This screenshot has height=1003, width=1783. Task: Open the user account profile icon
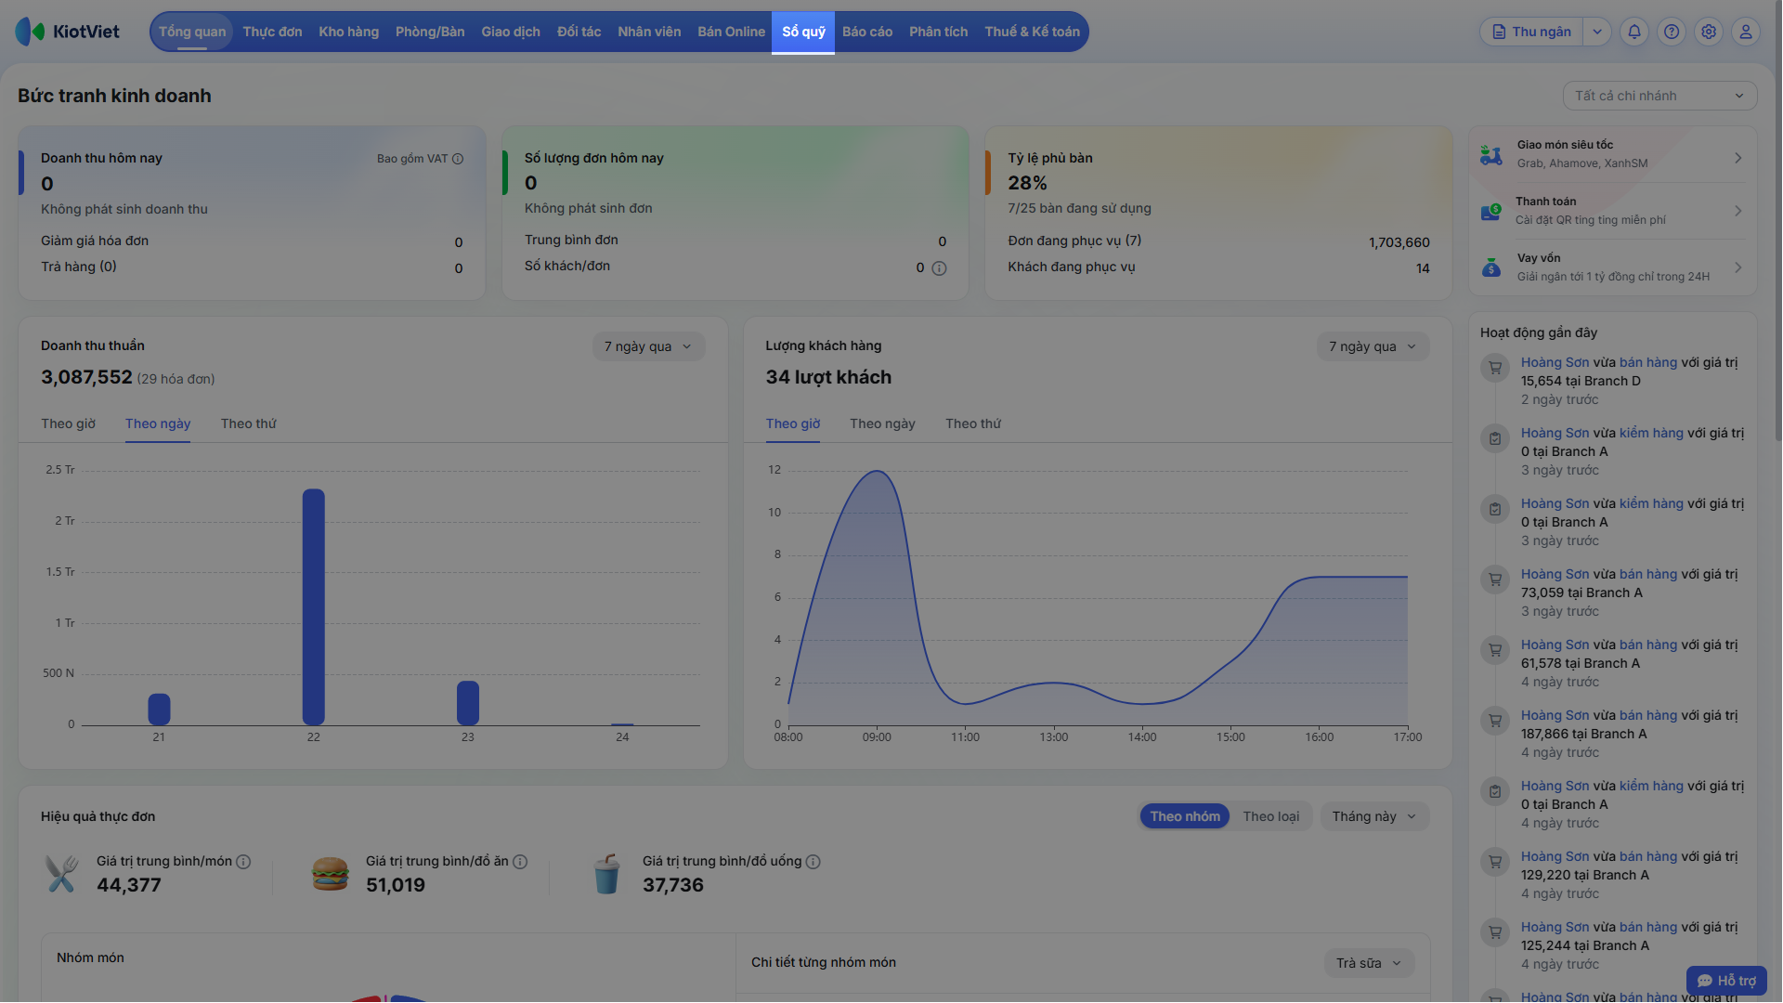tap(1746, 32)
